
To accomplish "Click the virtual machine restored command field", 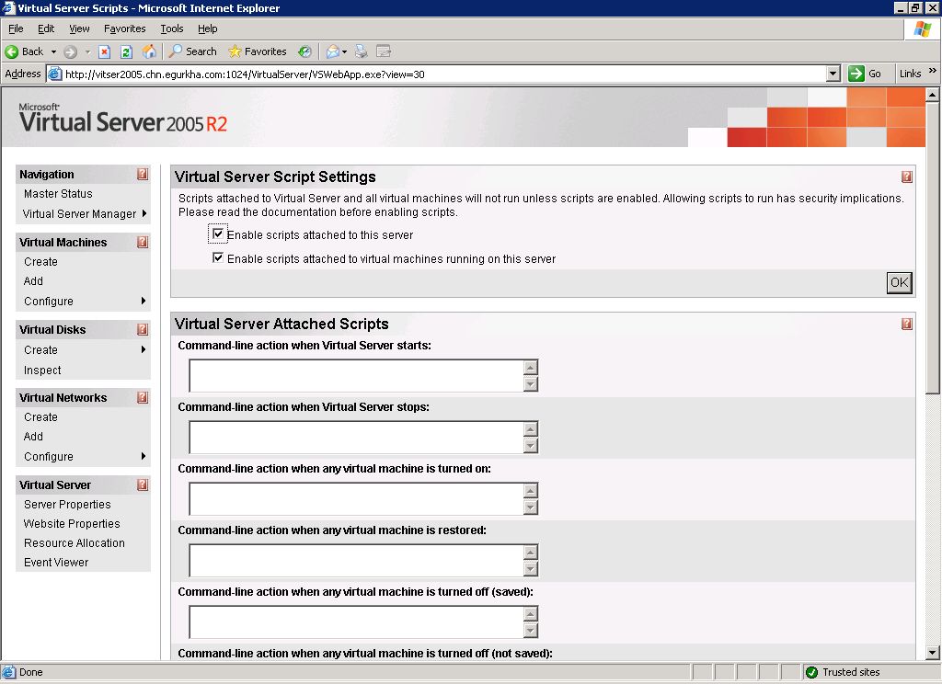I will point(356,560).
